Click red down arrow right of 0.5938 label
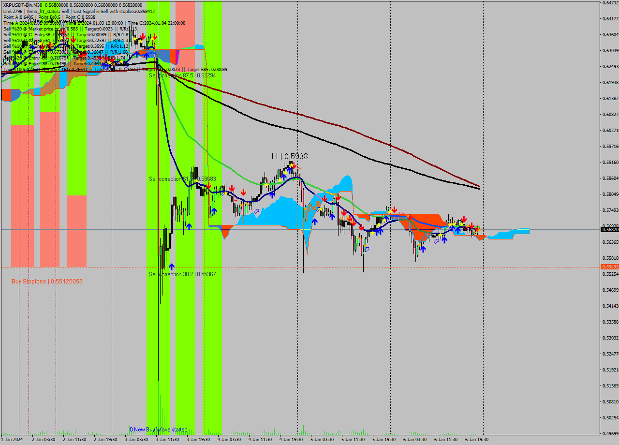619x445 pixels. (x=294, y=166)
